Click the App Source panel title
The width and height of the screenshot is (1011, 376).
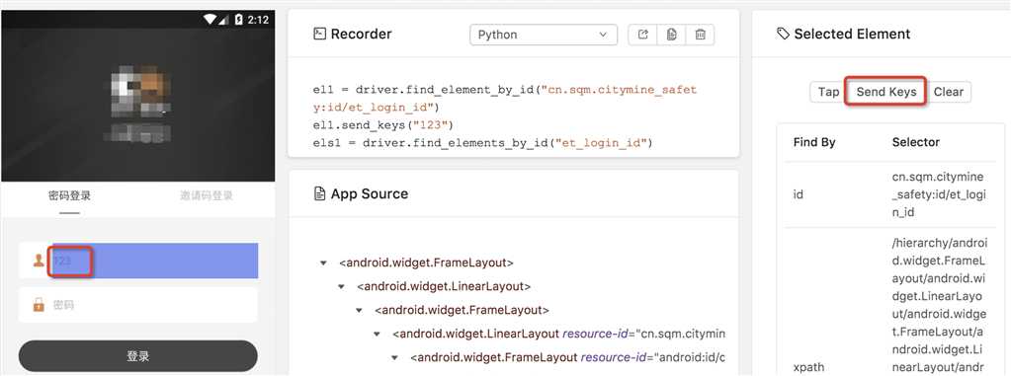(x=370, y=193)
